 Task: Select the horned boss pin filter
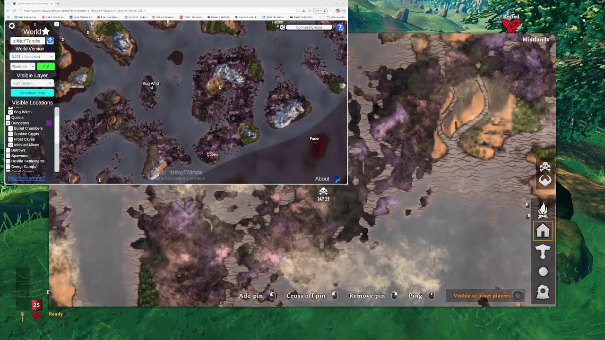[x=545, y=180]
